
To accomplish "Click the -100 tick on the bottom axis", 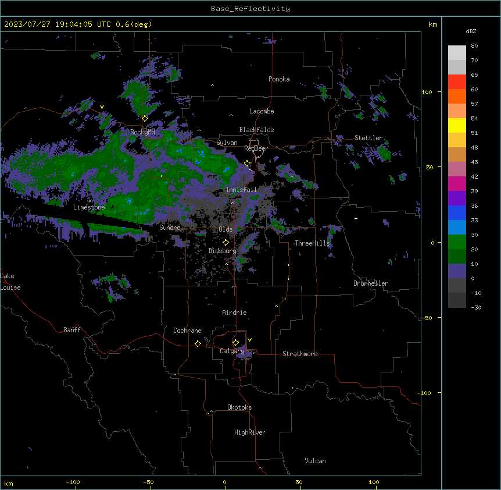I will click(x=73, y=482).
